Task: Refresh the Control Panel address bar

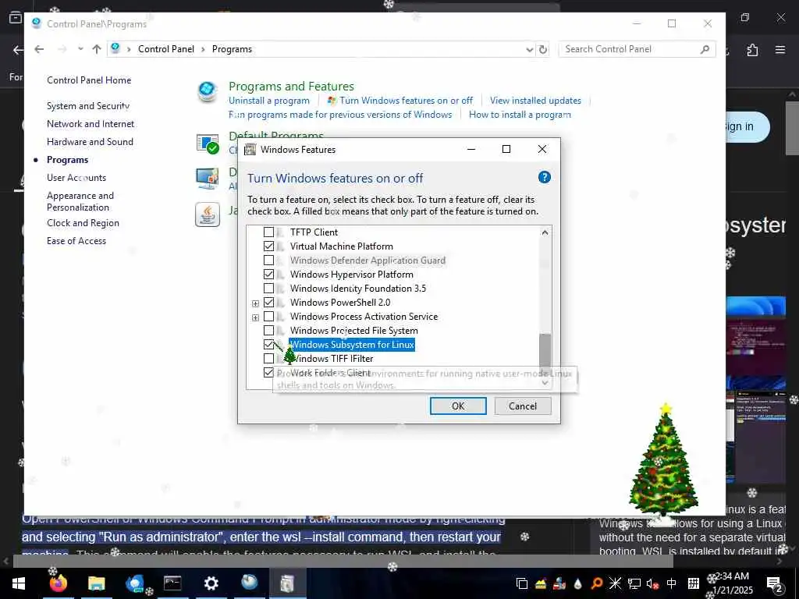Action: pos(543,49)
